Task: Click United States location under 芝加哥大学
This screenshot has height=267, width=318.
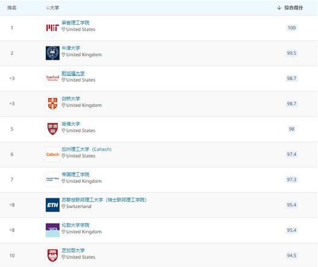Action: click(x=81, y=257)
